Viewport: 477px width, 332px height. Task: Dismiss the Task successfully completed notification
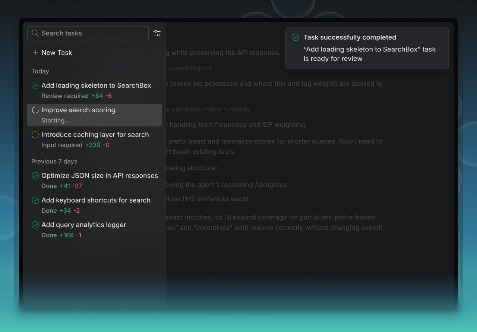(367, 48)
